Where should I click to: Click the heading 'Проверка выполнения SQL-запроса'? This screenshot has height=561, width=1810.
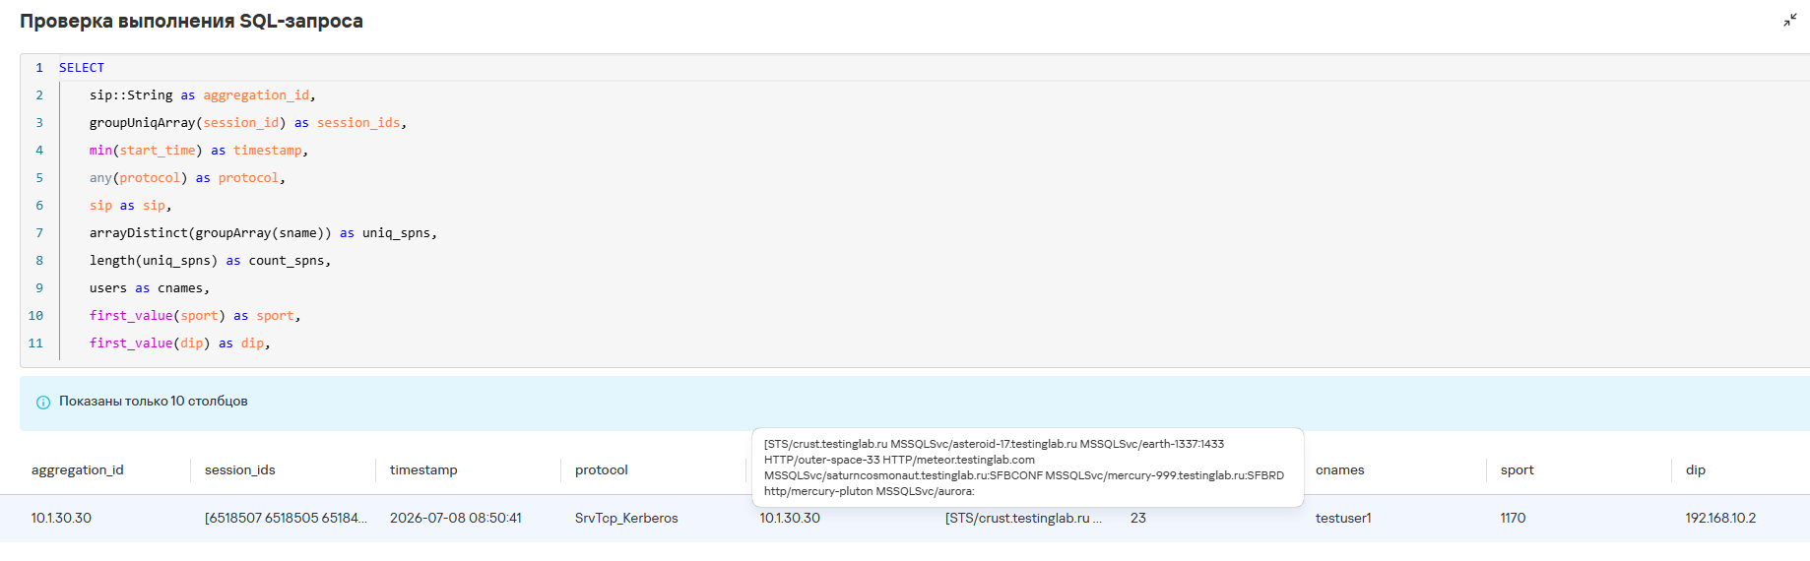[191, 21]
